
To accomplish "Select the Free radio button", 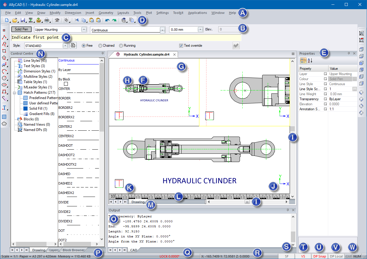I will coord(84,46).
